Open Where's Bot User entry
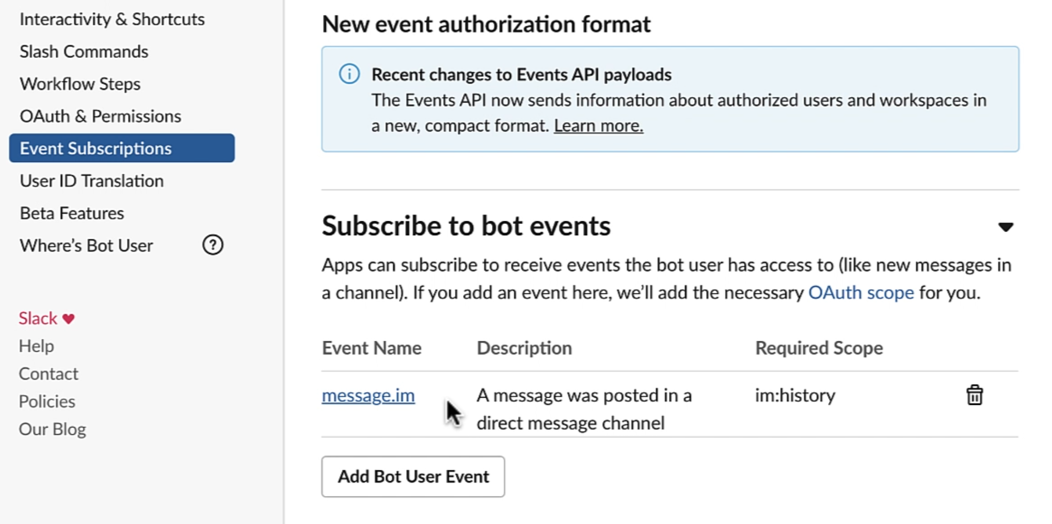Image resolution: width=1052 pixels, height=524 pixels. coord(86,245)
